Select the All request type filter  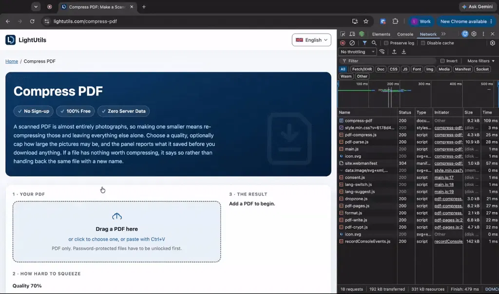[343, 69]
